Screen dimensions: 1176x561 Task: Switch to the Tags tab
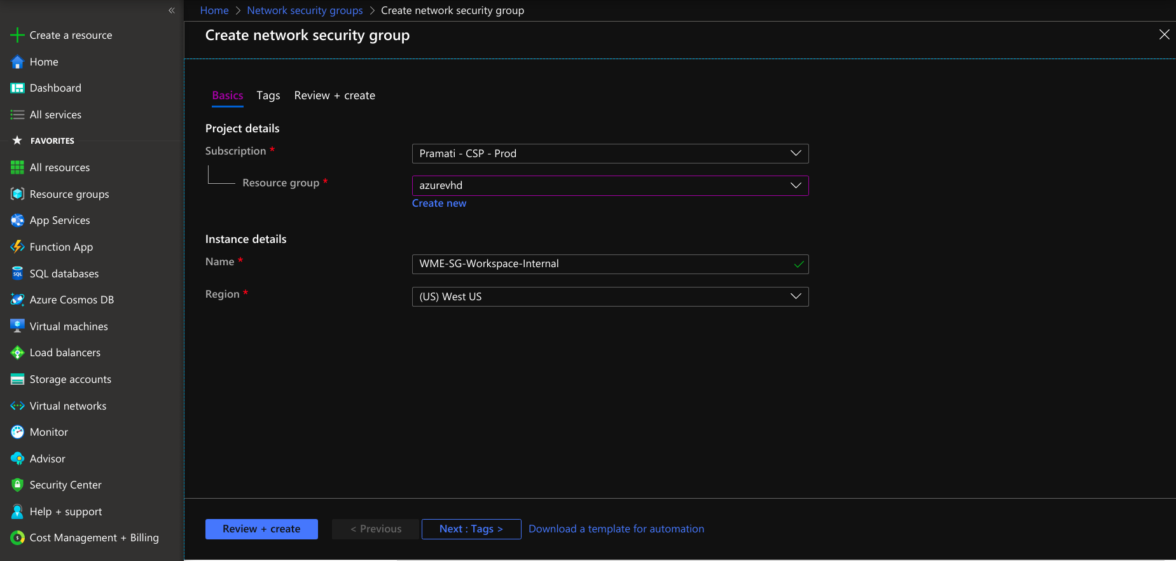point(268,95)
